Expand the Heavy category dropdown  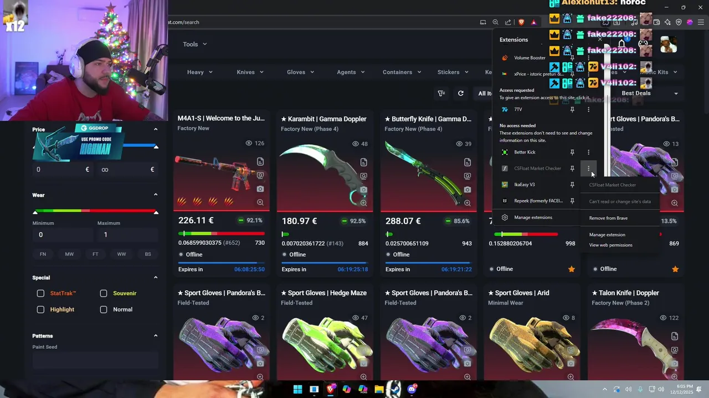pos(200,72)
